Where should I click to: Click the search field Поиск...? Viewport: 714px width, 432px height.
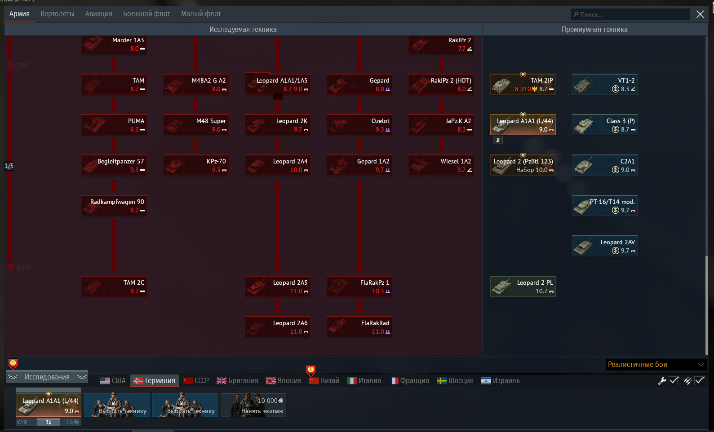point(630,14)
